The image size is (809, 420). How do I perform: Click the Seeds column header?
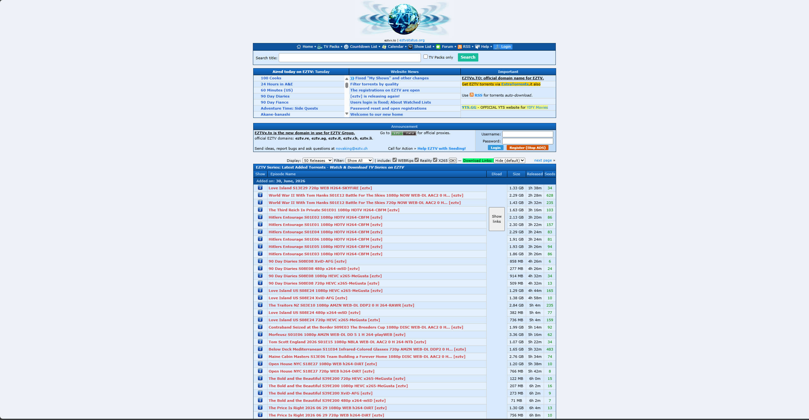tap(549, 174)
